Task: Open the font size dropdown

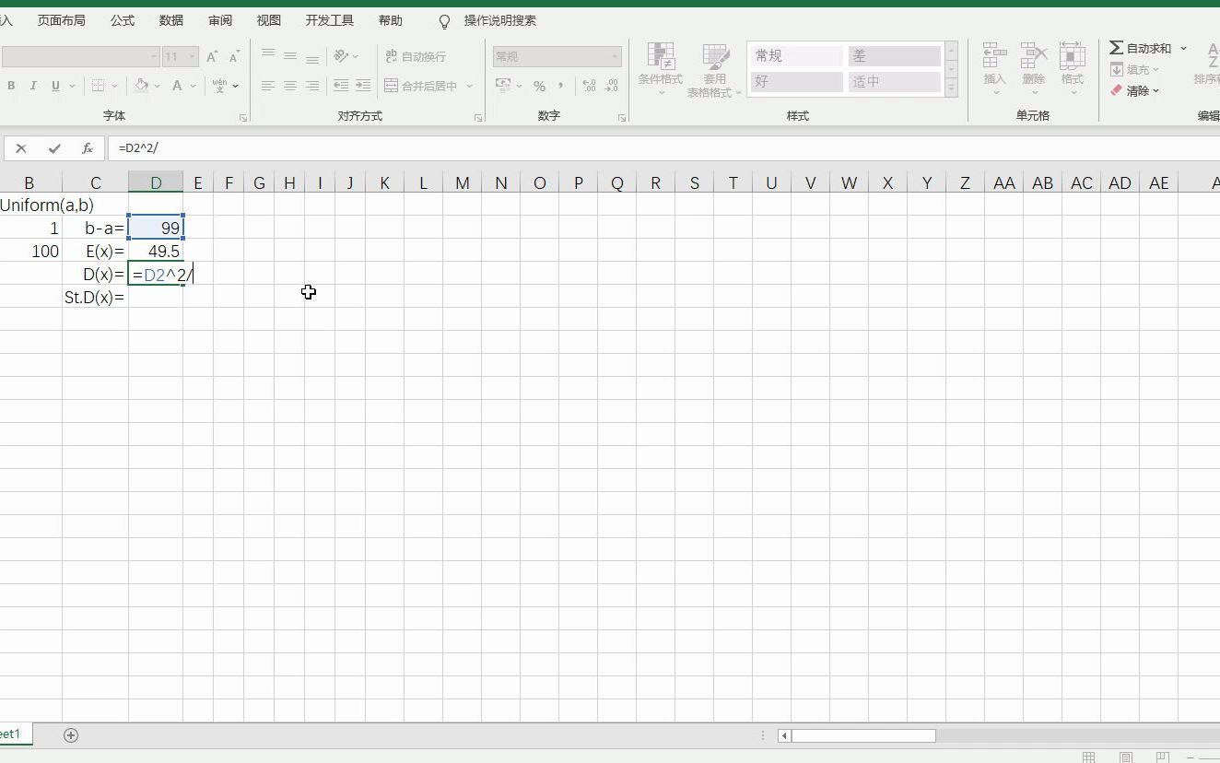Action: [193, 57]
